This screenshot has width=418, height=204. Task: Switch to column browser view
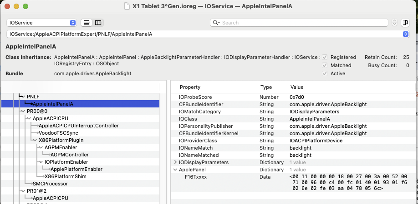pos(98,23)
